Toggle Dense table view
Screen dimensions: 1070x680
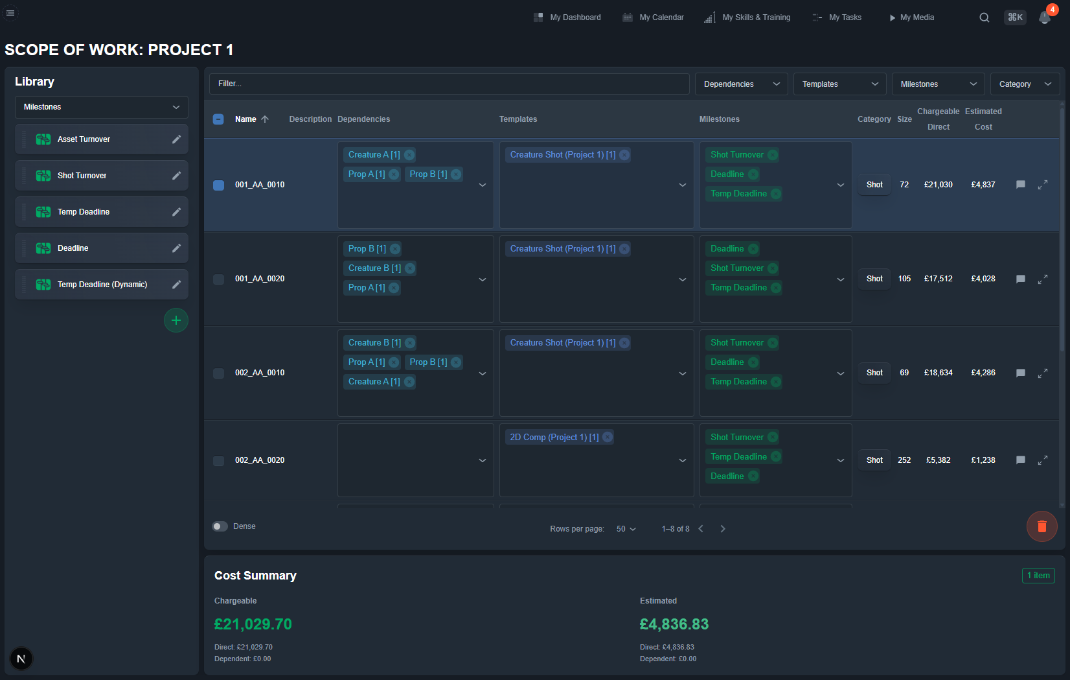(220, 526)
